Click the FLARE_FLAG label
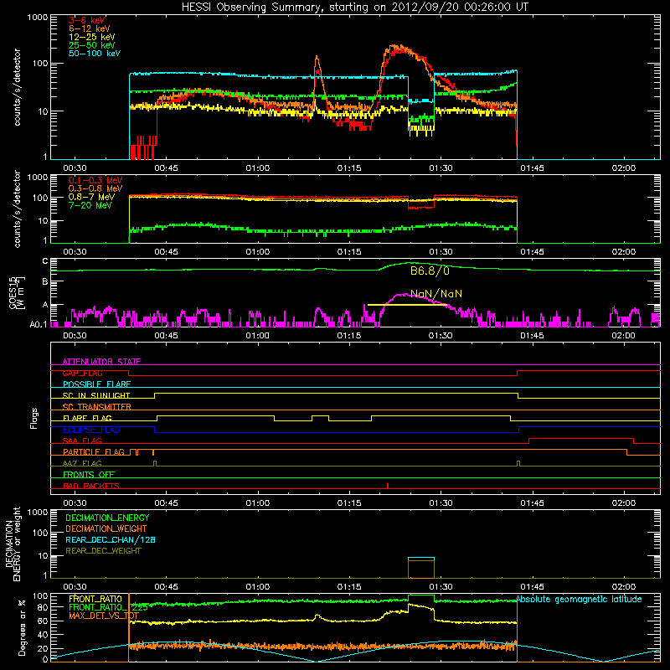Viewport: 670px width, 670px height. [87, 418]
